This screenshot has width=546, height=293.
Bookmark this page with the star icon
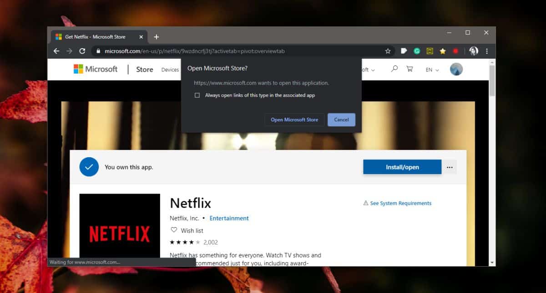click(x=388, y=51)
